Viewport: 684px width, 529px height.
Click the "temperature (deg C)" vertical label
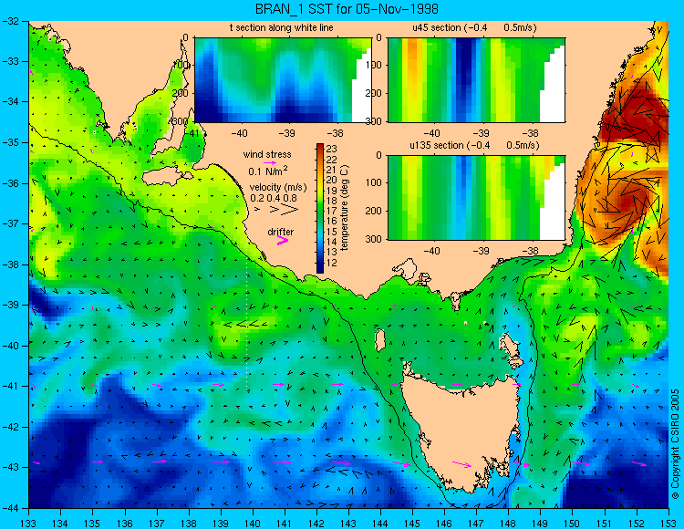345,208
